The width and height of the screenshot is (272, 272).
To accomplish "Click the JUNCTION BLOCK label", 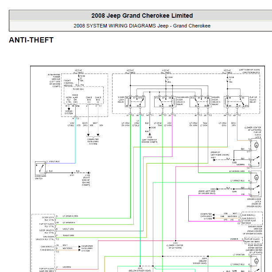I will click(x=251, y=72).
